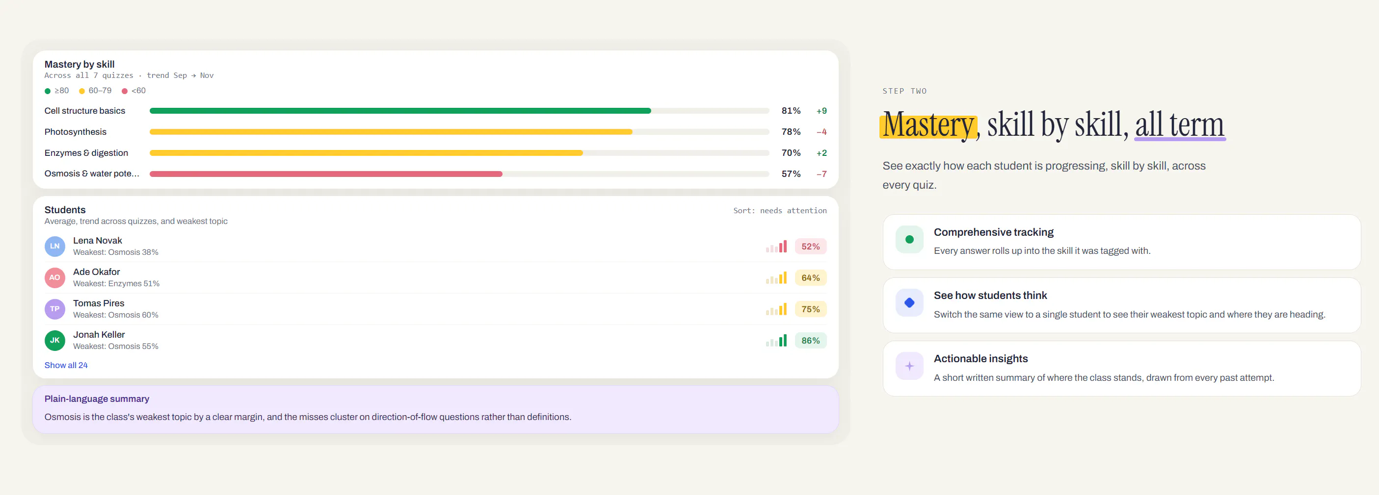Image resolution: width=1379 pixels, height=495 pixels.
Task: Click the red <60 legend dot
Action: pos(125,91)
